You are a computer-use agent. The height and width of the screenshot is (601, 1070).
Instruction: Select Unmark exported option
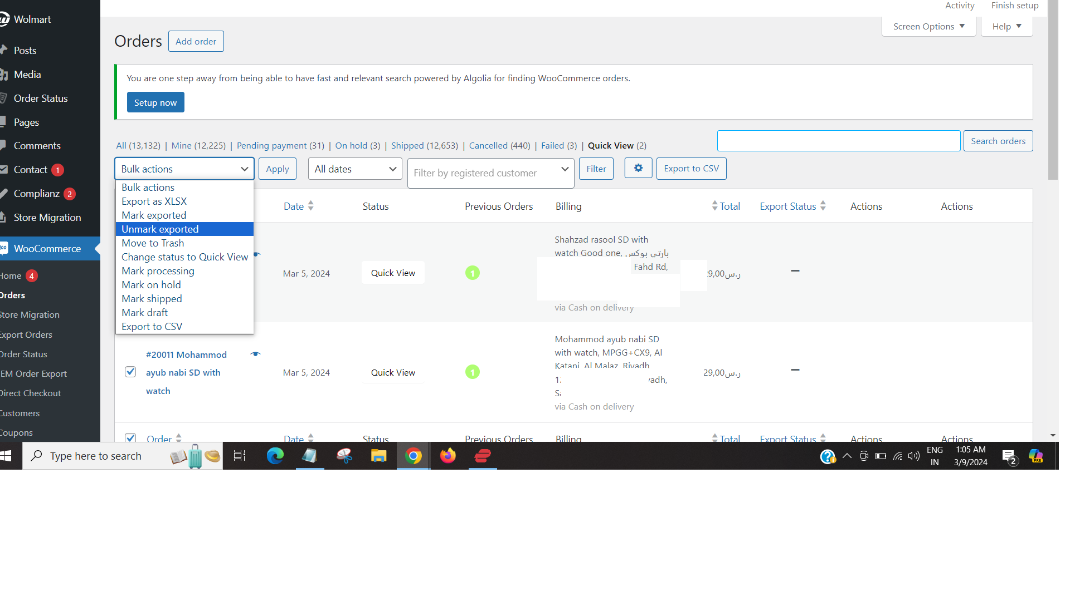click(184, 229)
